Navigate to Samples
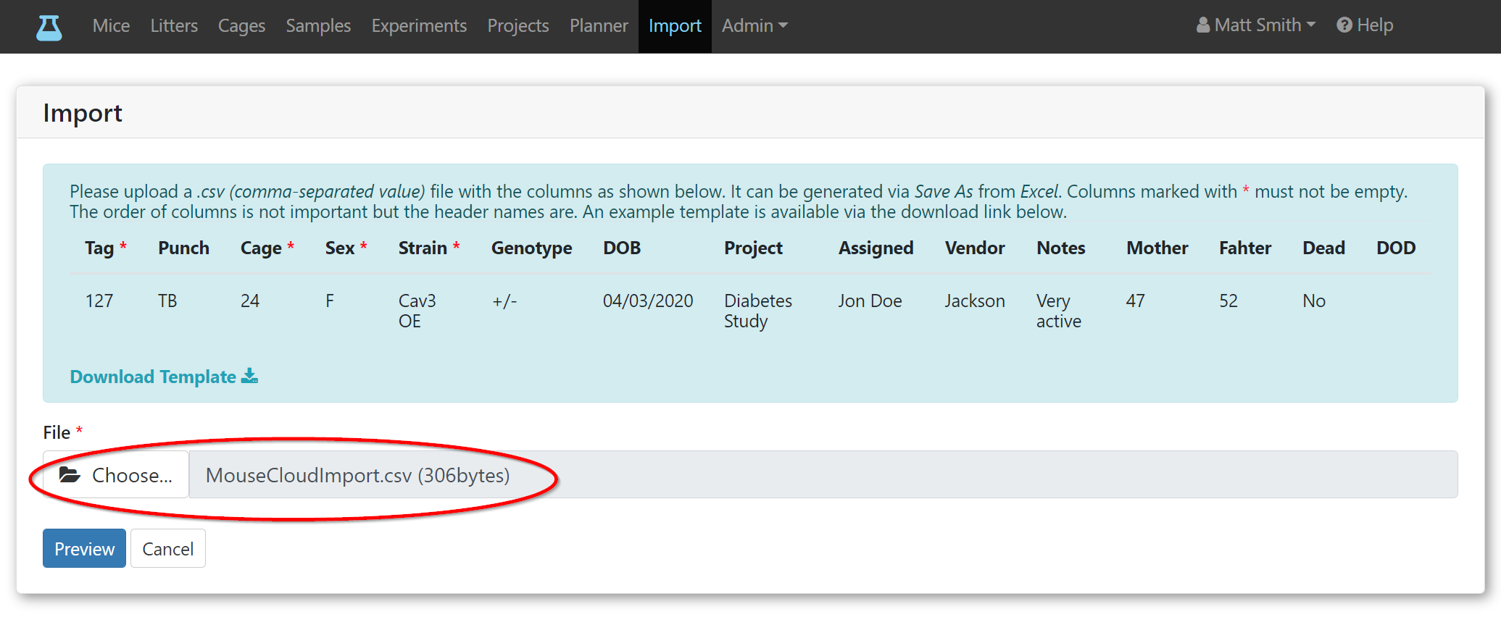This screenshot has width=1501, height=617. [x=318, y=26]
